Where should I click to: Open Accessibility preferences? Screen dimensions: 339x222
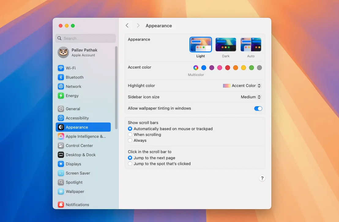click(x=77, y=118)
